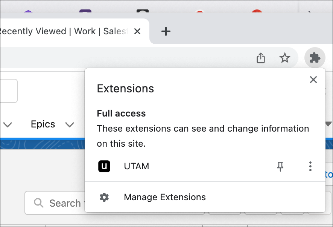Open a new browser tab
Screen dimensions: 333x227
pyautogui.click(x=166, y=31)
